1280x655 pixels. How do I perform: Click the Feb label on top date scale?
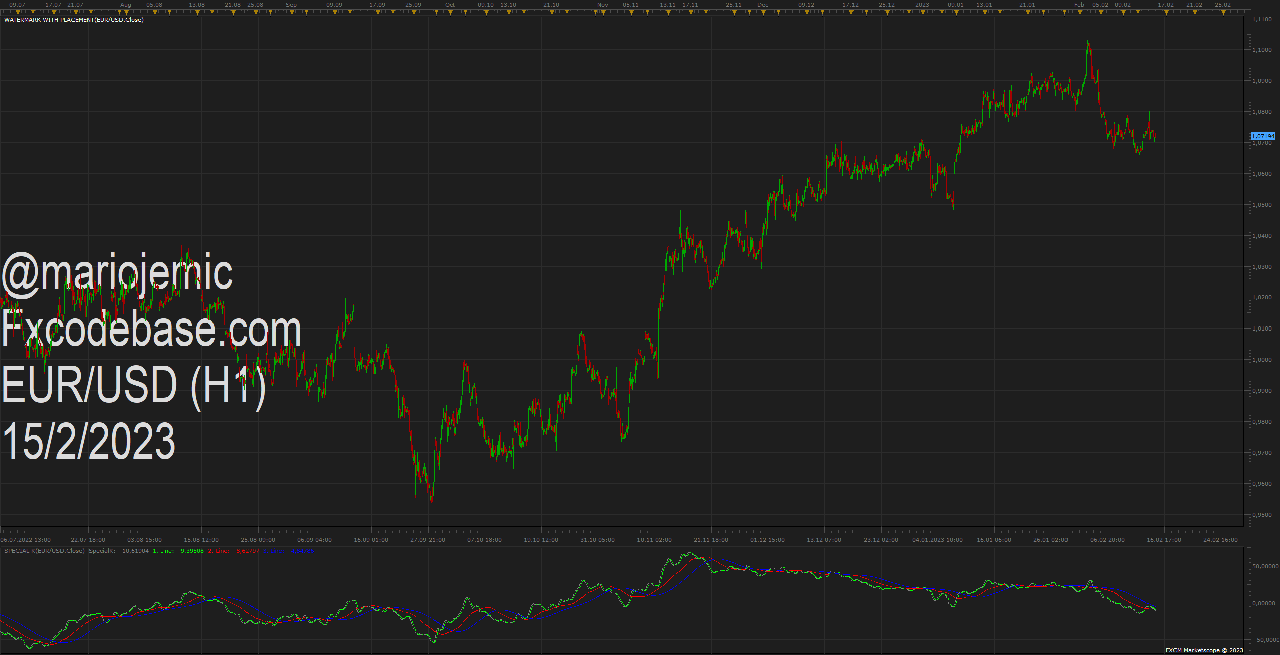pyautogui.click(x=1079, y=5)
